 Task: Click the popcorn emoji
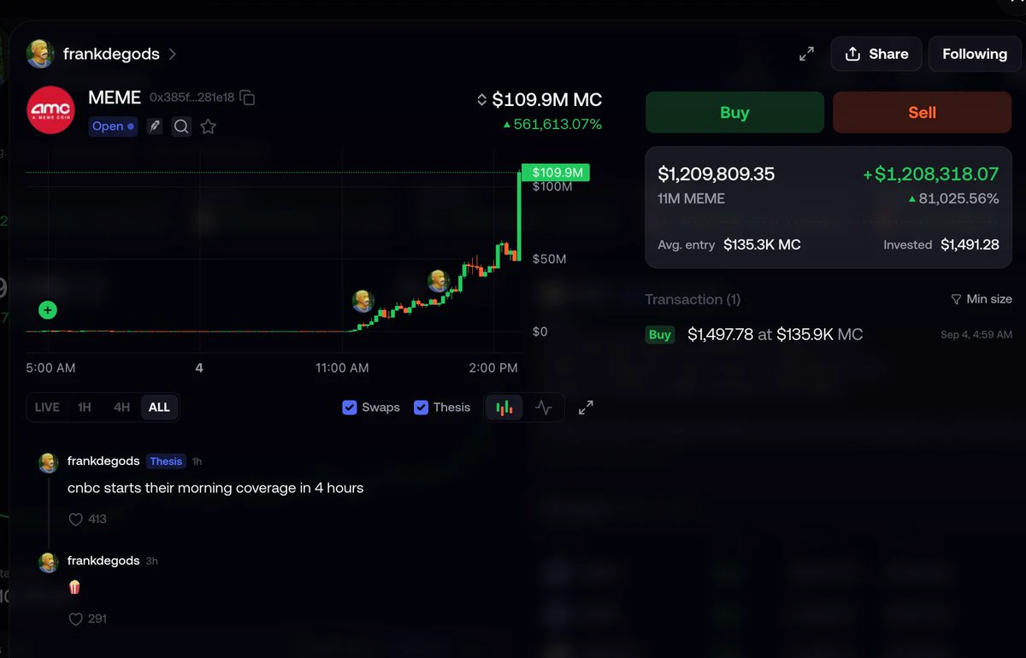pos(74,588)
